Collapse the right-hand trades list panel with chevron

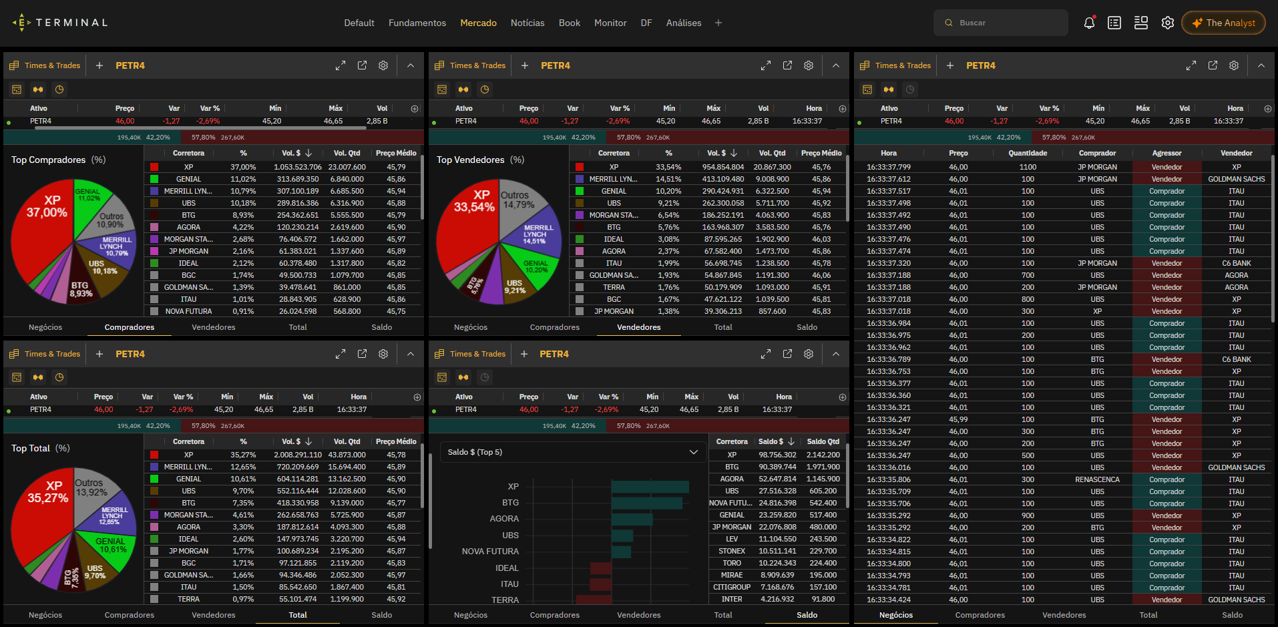[x=1261, y=65]
